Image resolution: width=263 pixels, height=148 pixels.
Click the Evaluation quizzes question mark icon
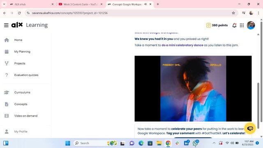pos(7,75)
